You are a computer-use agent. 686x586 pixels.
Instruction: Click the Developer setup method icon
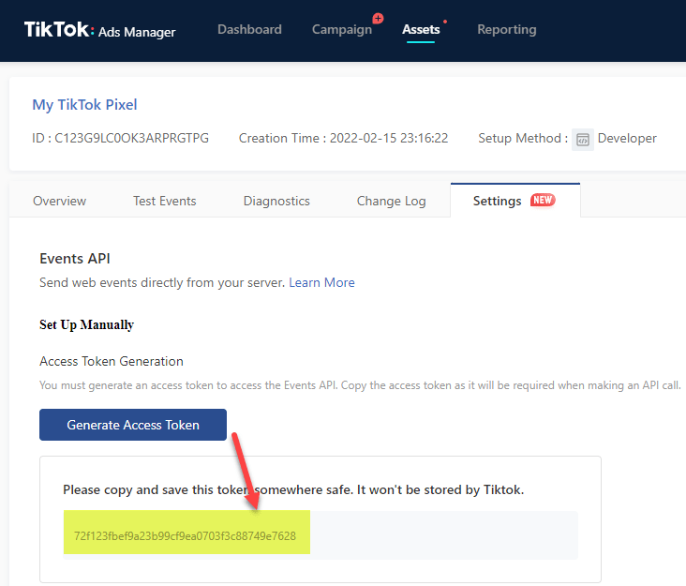click(582, 140)
